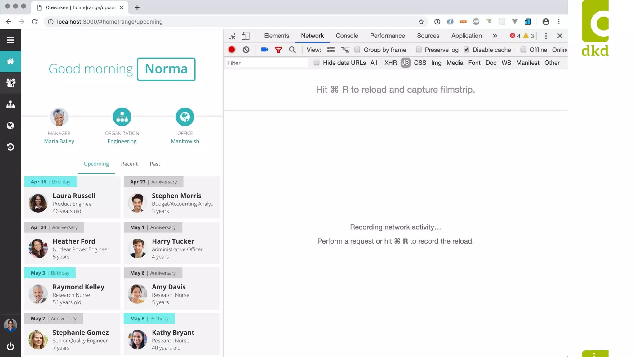Toggle device toolbar icon in DevTools
The height and width of the screenshot is (357, 635).
pyautogui.click(x=245, y=36)
